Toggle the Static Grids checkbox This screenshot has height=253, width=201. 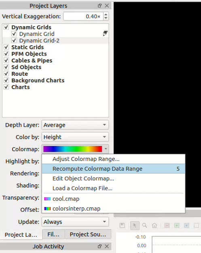point(6,47)
